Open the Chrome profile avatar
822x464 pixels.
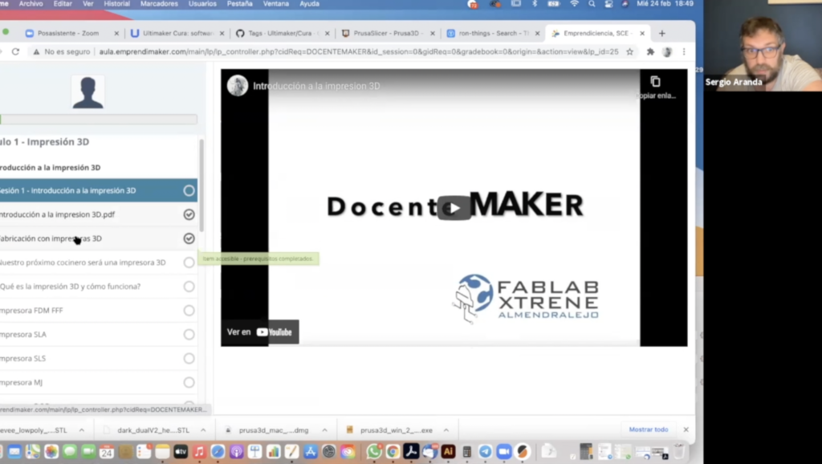(x=667, y=51)
